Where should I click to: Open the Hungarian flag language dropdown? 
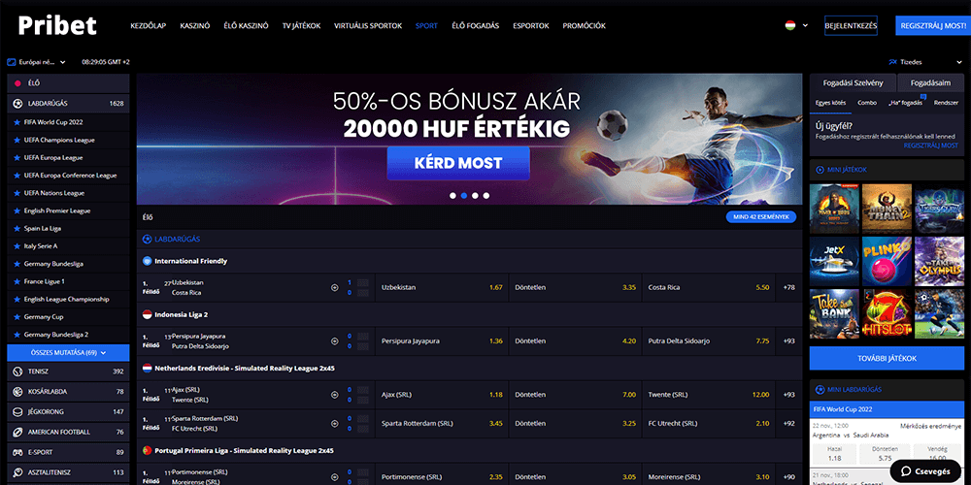coord(796,26)
